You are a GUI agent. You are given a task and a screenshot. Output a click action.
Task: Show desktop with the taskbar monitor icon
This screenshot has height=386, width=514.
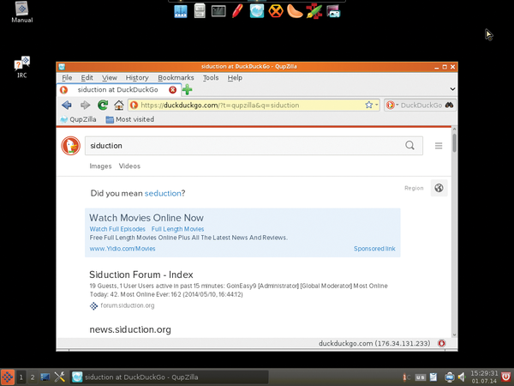pyautogui.click(x=45, y=377)
